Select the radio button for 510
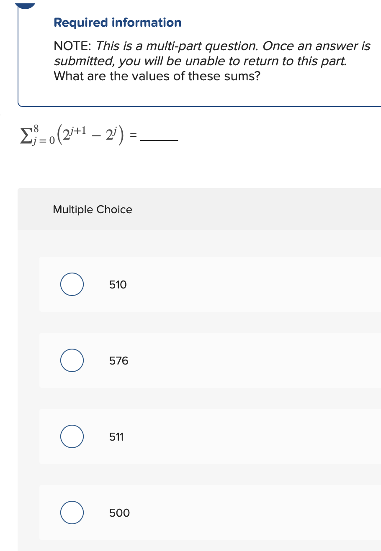Viewport: 381px width, 551px height. (72, 284)
